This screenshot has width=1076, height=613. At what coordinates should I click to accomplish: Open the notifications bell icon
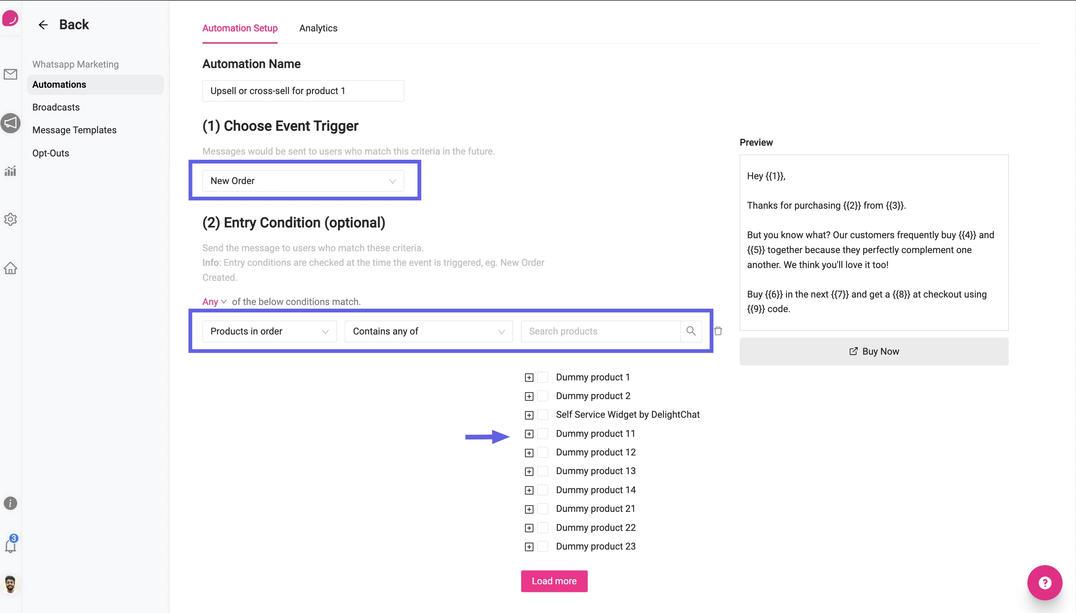[x=10, y=546]
